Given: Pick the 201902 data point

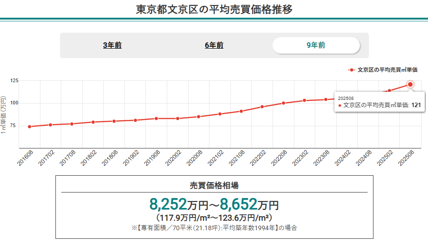Looking at the screenshot, I should coord(135,120).
